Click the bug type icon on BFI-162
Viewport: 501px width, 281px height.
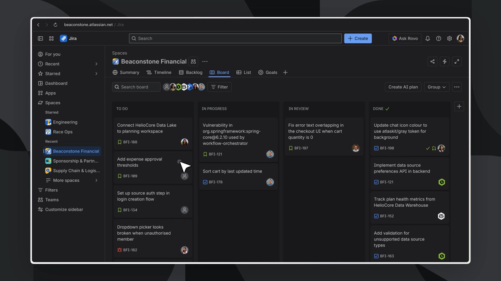[120, 250]
